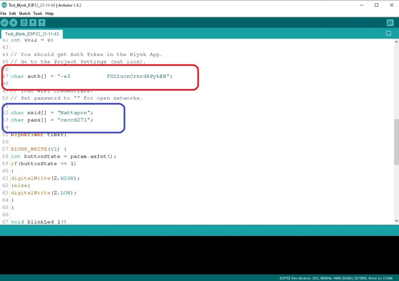
Task: Open the File menu
Action: point(3,14)
